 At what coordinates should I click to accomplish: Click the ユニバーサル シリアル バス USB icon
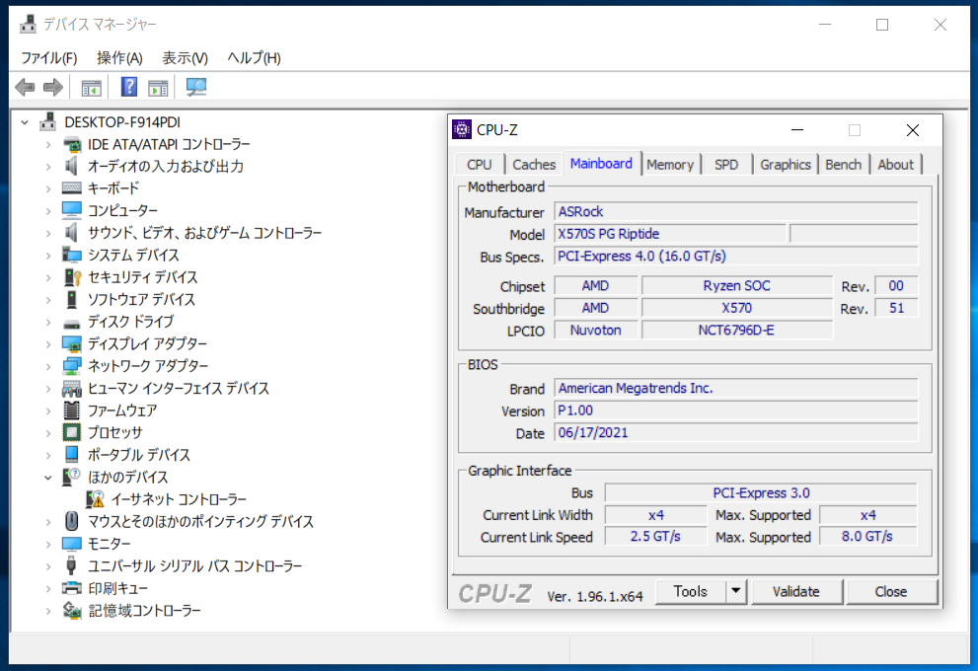[71, 565]
